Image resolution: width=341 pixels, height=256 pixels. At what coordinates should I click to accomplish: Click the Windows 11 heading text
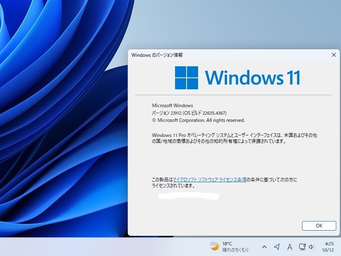point(252,77)
